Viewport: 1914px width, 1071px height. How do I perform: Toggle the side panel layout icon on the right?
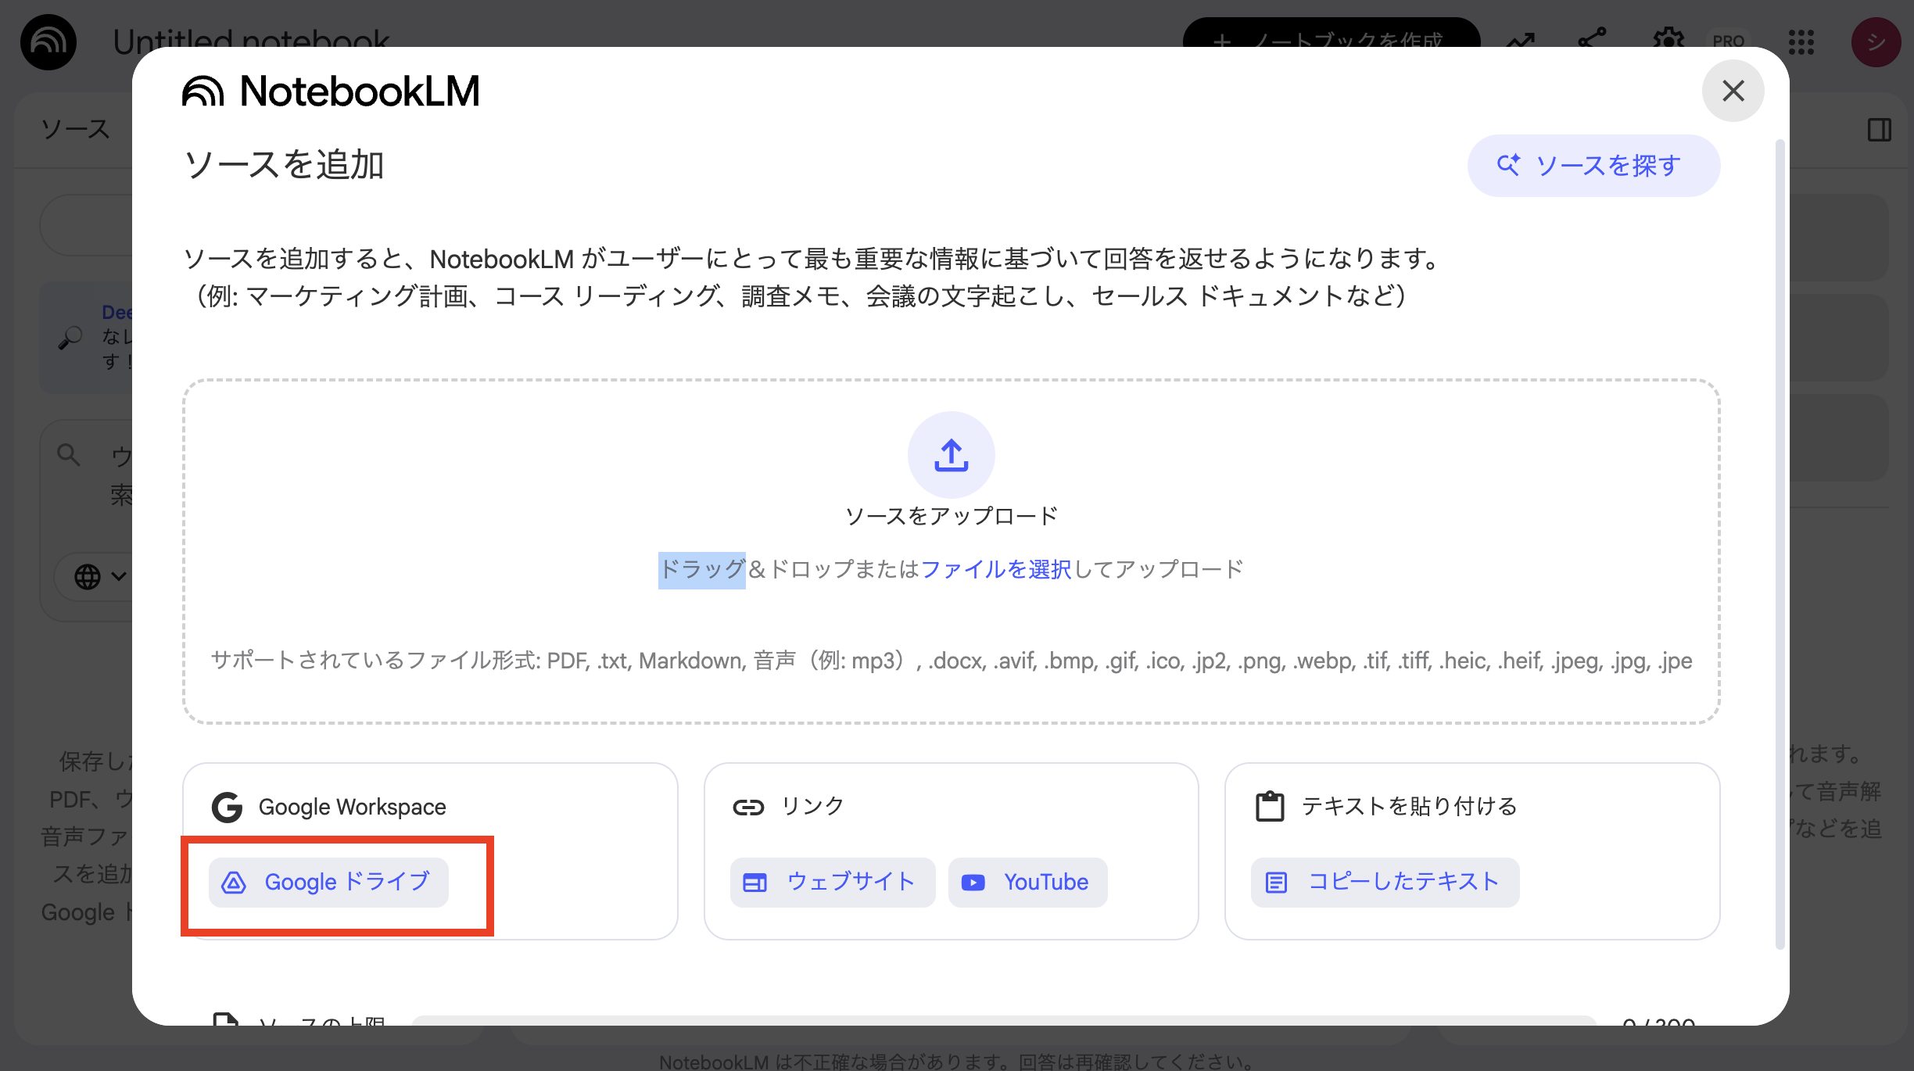(1881, 131)
